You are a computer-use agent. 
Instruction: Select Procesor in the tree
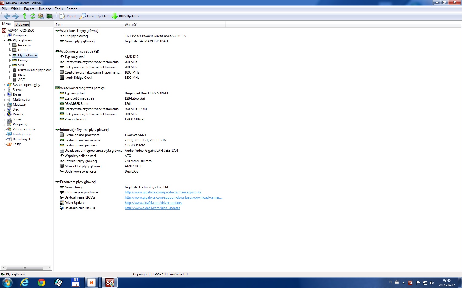coord(24,45)
